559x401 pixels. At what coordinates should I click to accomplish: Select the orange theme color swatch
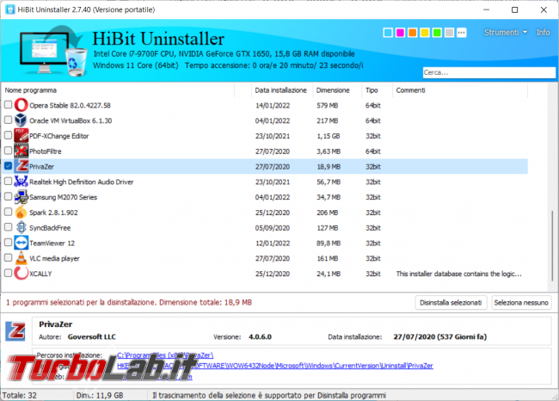pyautogui.click(x=413, y=33)
